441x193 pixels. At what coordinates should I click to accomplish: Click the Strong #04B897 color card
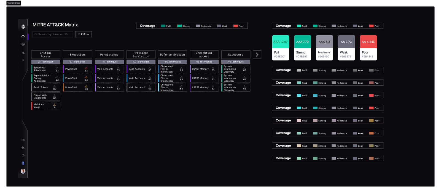tap(303, 48)
